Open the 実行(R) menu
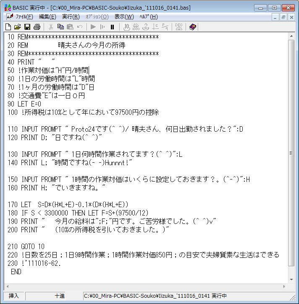299x304 pixels. [71, 17]
